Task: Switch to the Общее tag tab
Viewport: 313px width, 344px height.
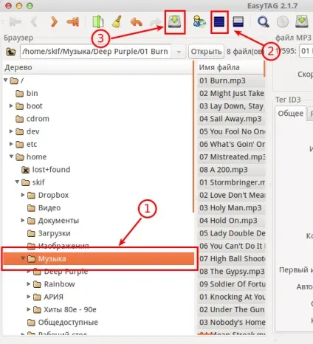Action: (x=291, y=114)
